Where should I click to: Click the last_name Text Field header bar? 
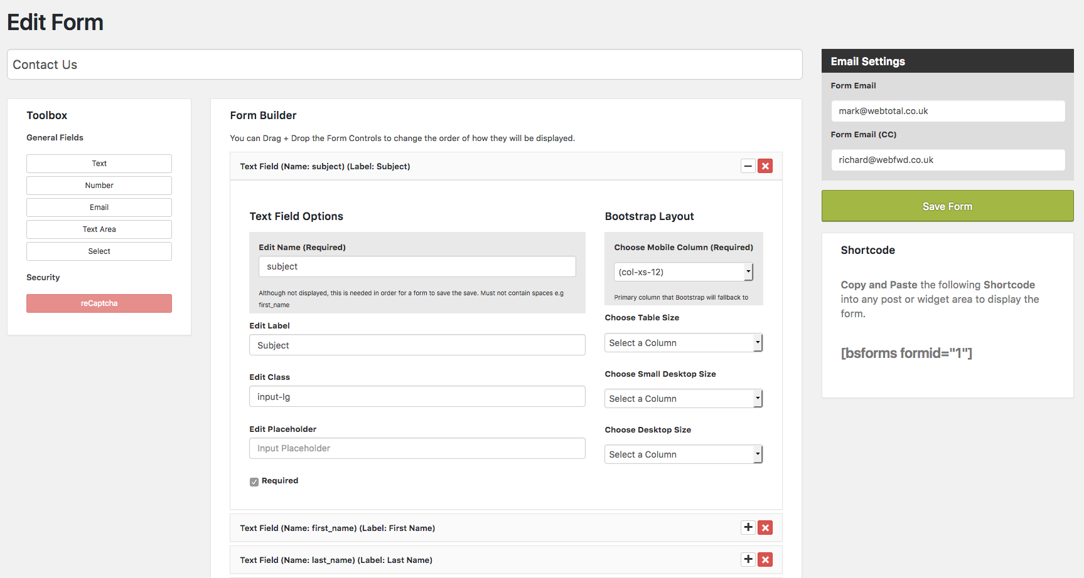pyautogui.click(x=506, y=560)
